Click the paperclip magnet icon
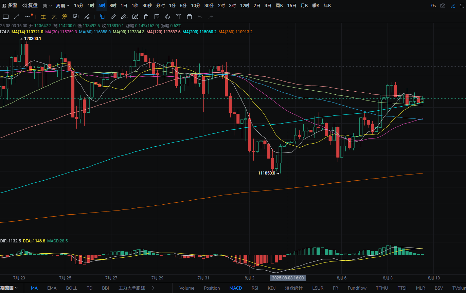Screen dimensions: 466x293 pos(168,17)
